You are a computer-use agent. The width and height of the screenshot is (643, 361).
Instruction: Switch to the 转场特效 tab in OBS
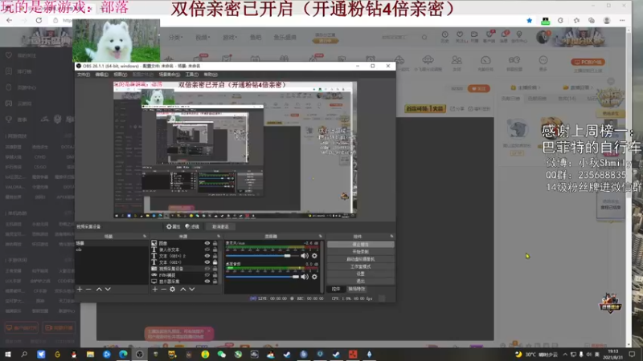(x=356, y=289)
